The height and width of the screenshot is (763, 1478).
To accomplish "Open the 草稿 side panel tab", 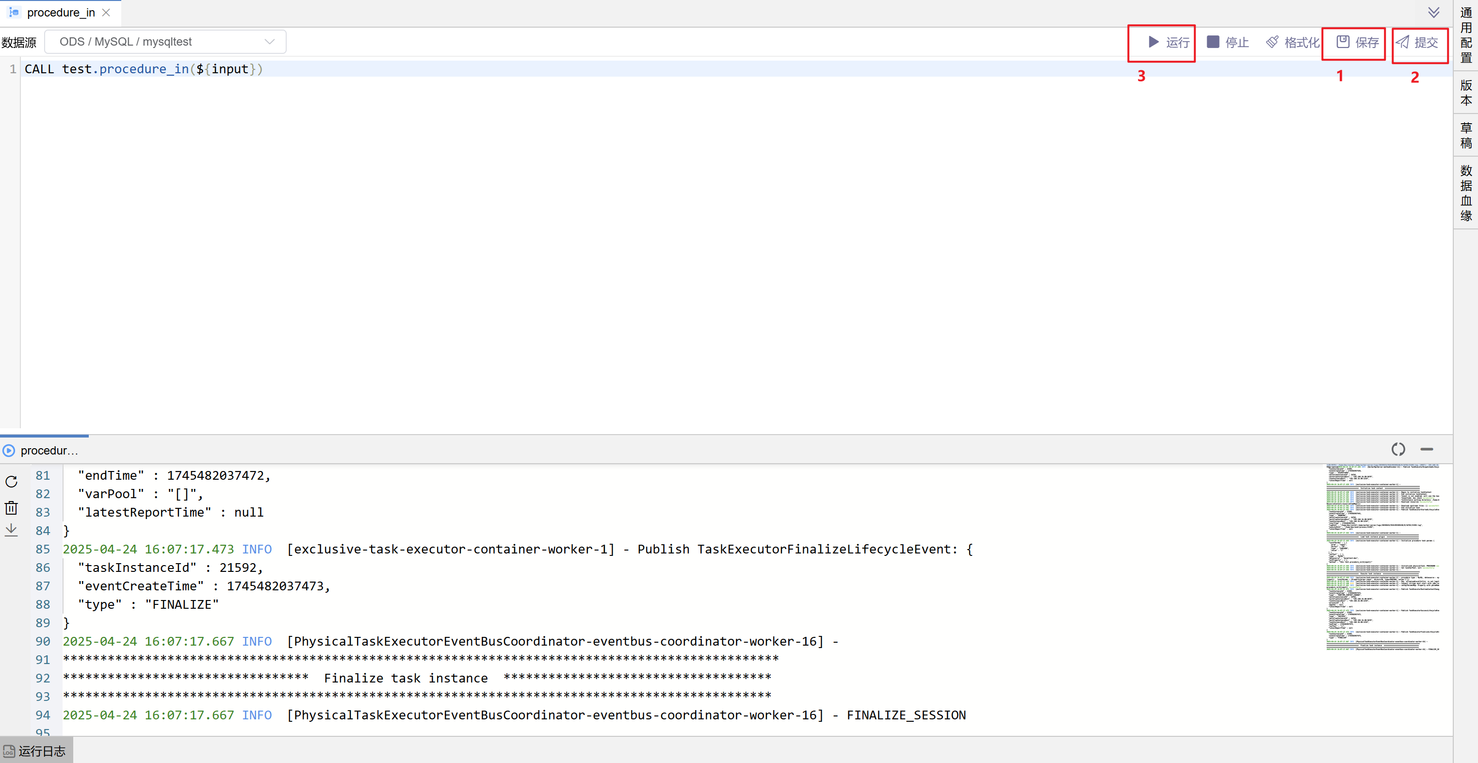I will pyautogui.click(x=1466, y=136).
